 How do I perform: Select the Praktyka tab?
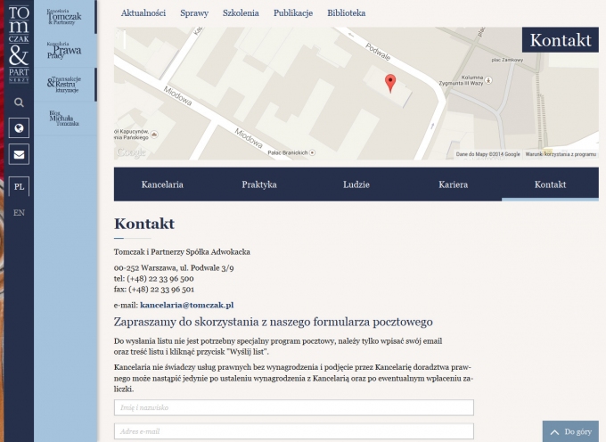259,184
